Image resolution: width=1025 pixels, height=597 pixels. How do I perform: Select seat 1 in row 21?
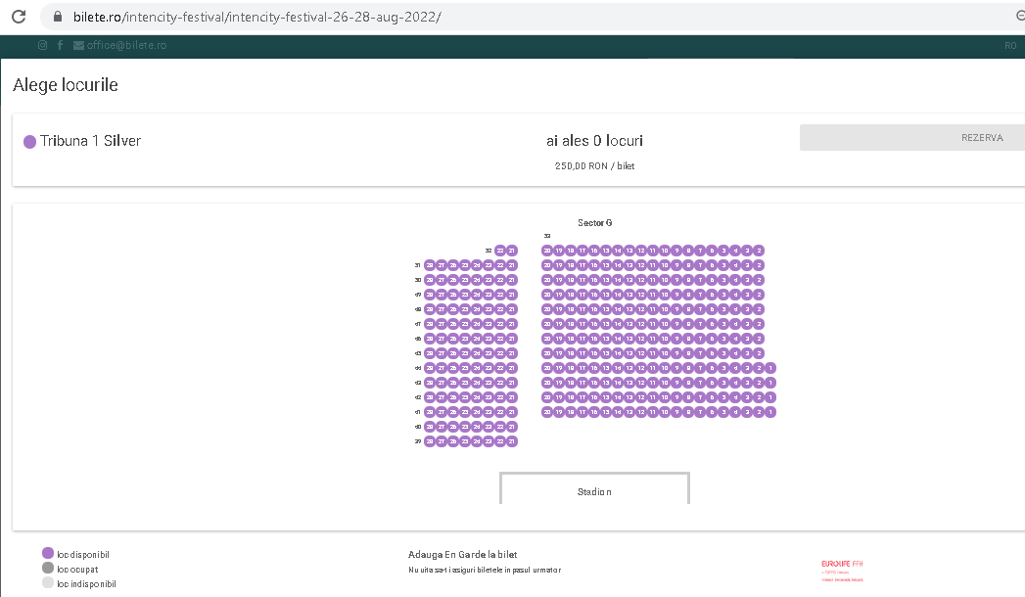(x=771, y=412)
